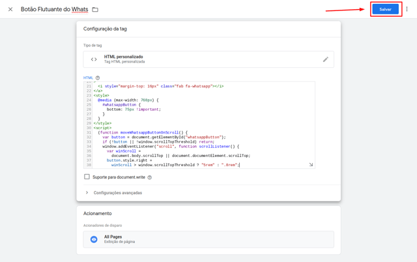
Task: Click the help icon beside document.write support
Action: click(x=150, y=177)
